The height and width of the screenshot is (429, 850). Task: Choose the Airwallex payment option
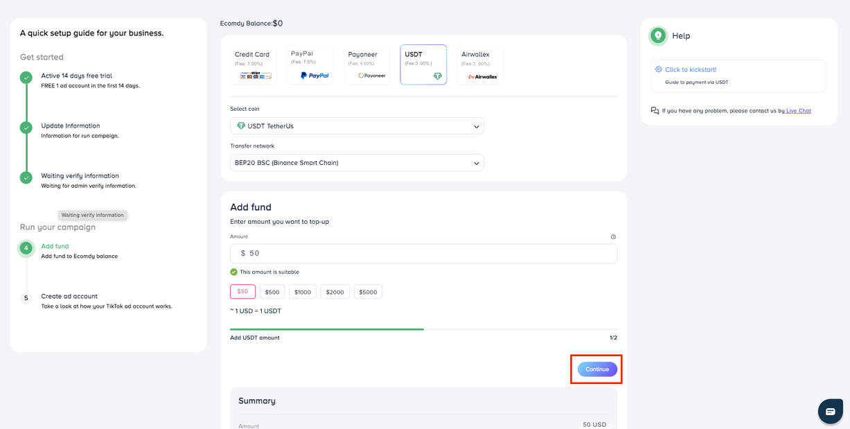pos(480,64)
